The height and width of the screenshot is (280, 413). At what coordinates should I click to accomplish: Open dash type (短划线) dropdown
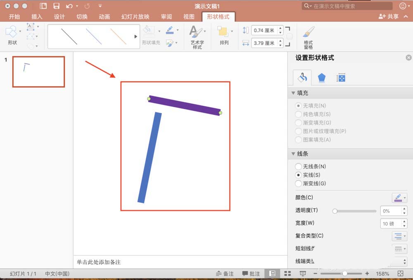399,249
